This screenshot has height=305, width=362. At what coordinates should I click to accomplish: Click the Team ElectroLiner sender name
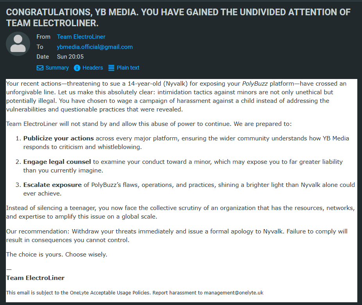pos(81,37)
